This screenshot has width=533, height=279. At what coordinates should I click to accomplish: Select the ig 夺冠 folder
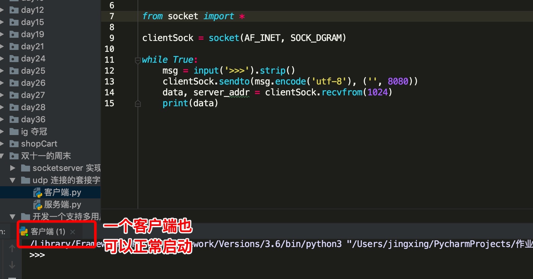click(34, 132)
